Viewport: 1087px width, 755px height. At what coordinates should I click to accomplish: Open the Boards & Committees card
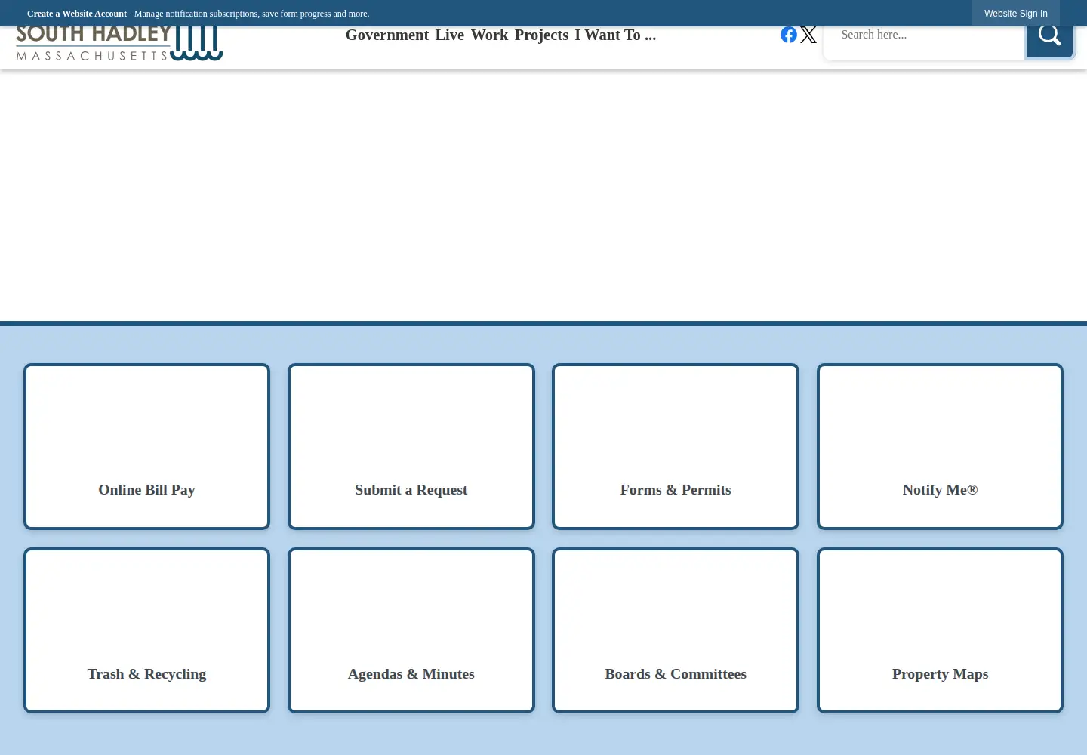pyautogui.click(x=676, y=630)
